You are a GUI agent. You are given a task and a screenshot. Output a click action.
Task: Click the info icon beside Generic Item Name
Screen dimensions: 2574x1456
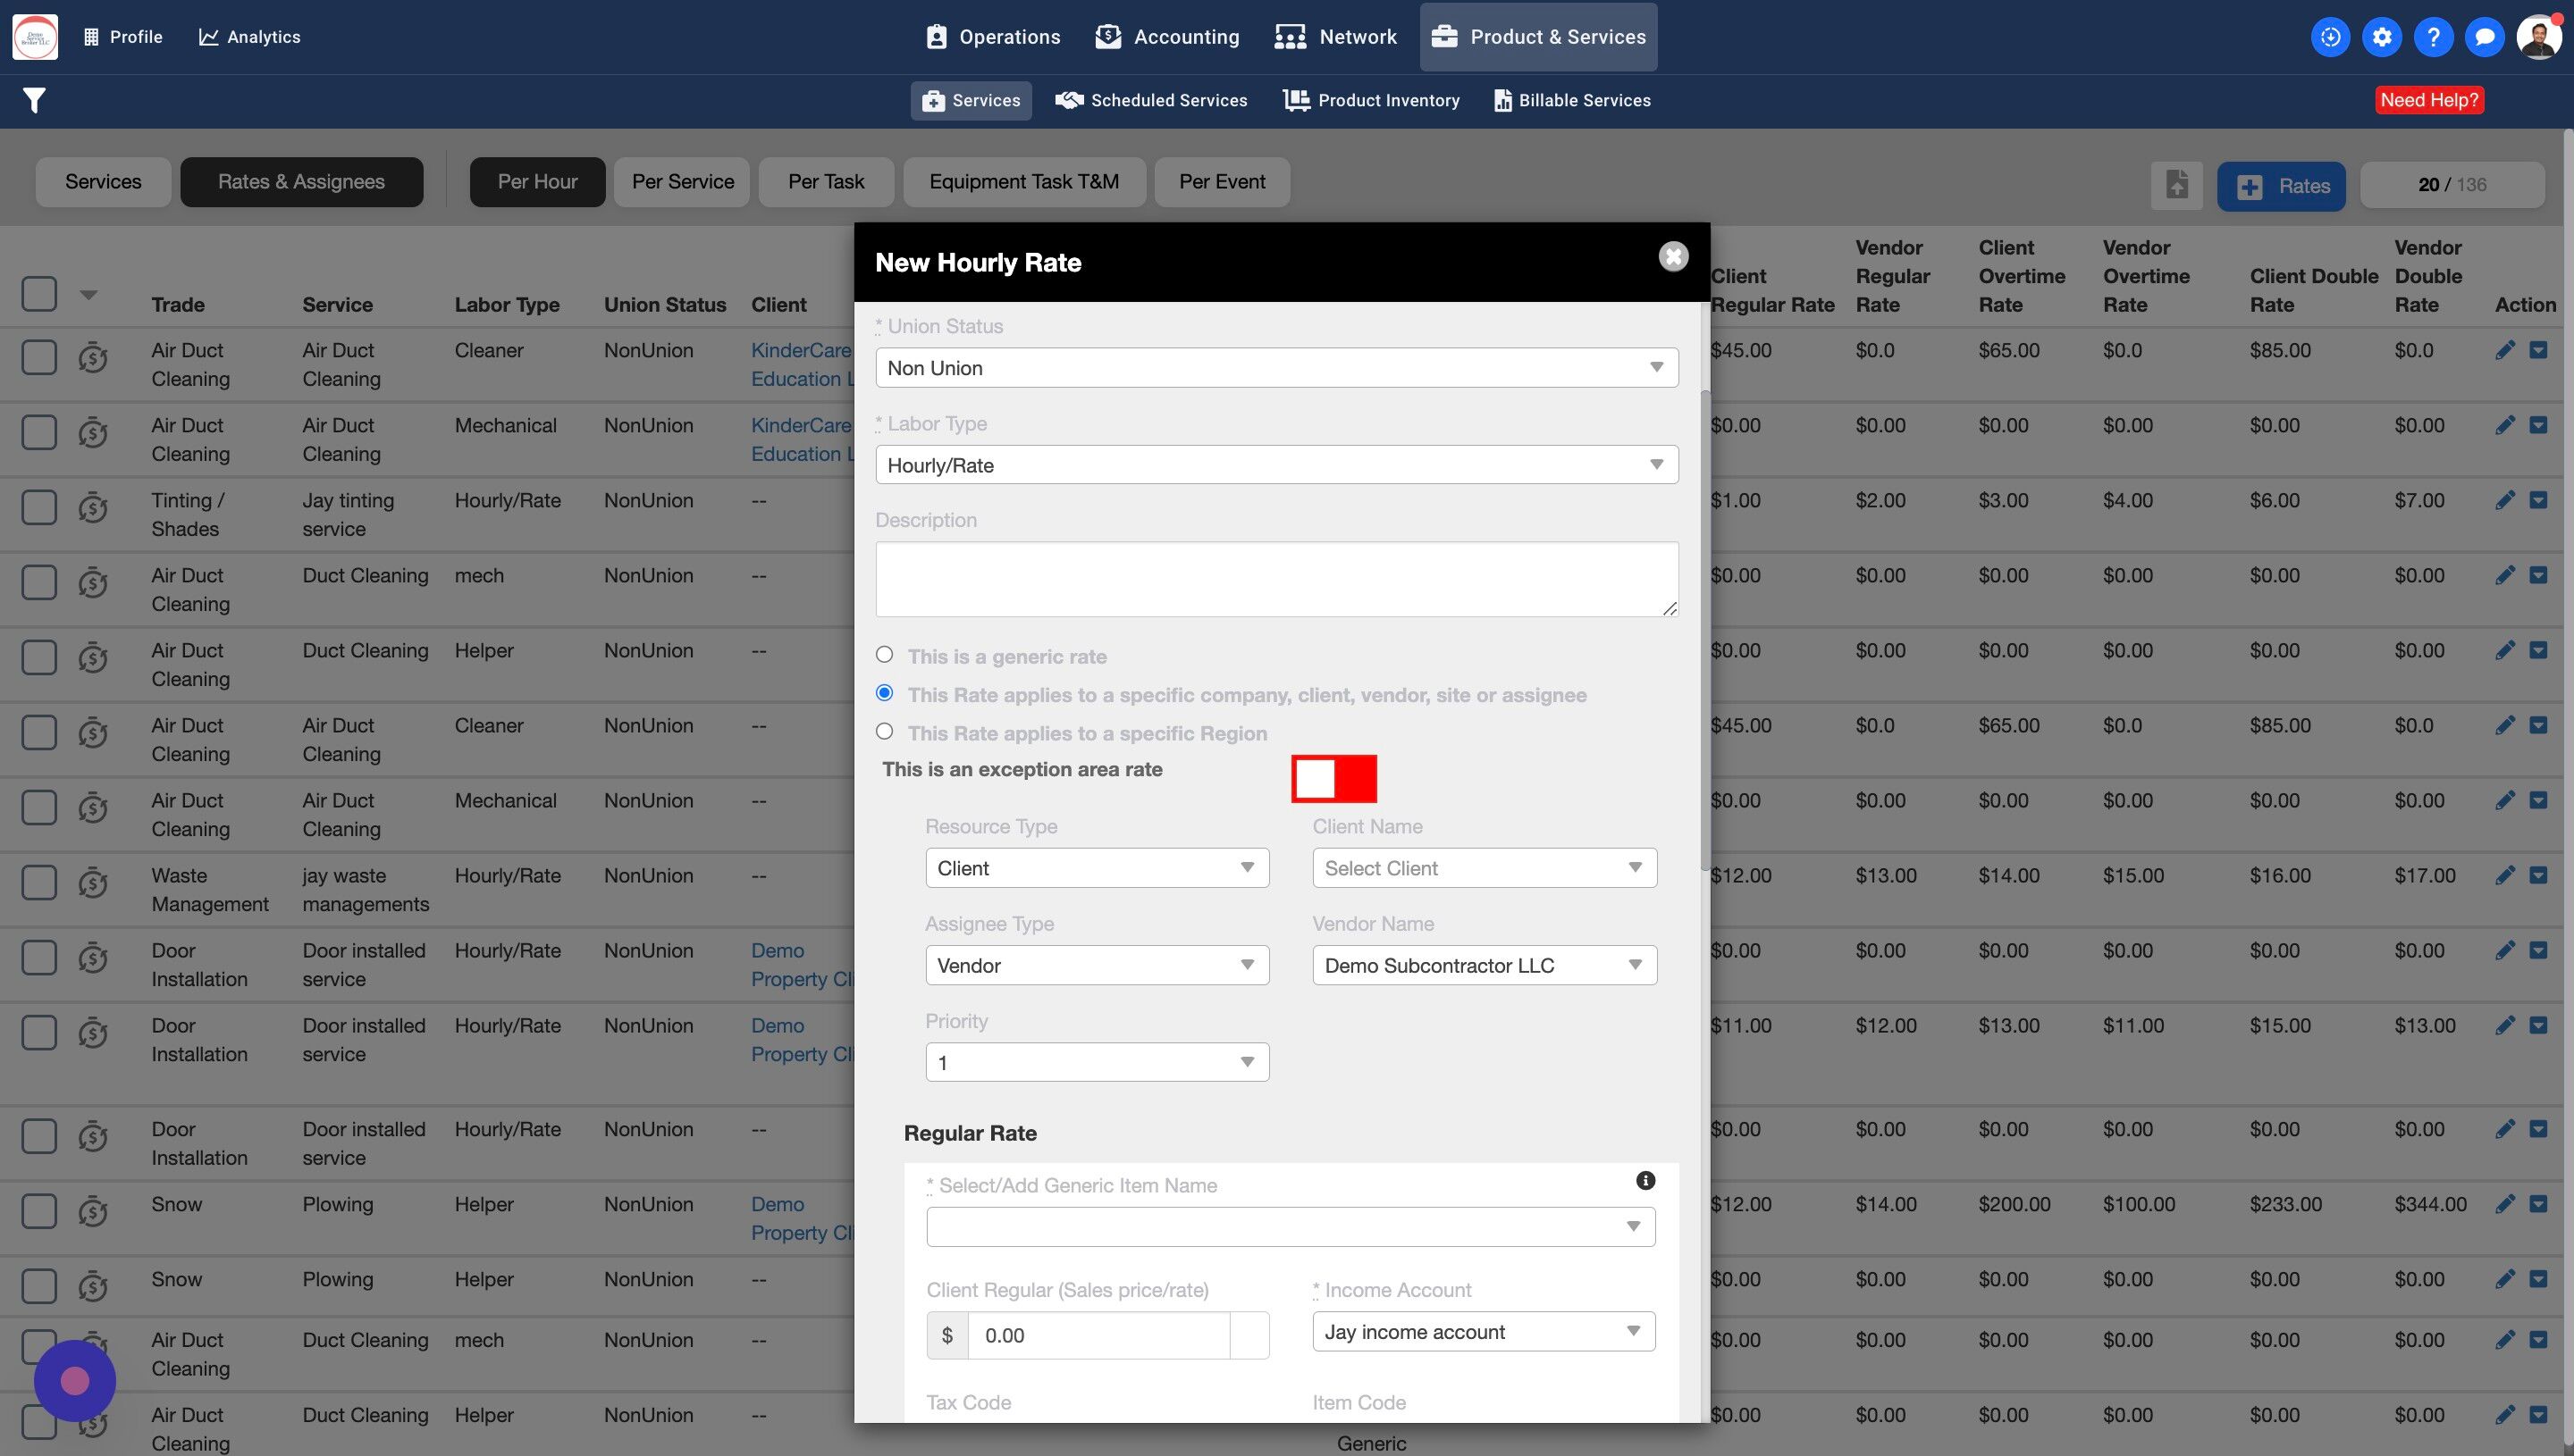click(1644, 1181)
